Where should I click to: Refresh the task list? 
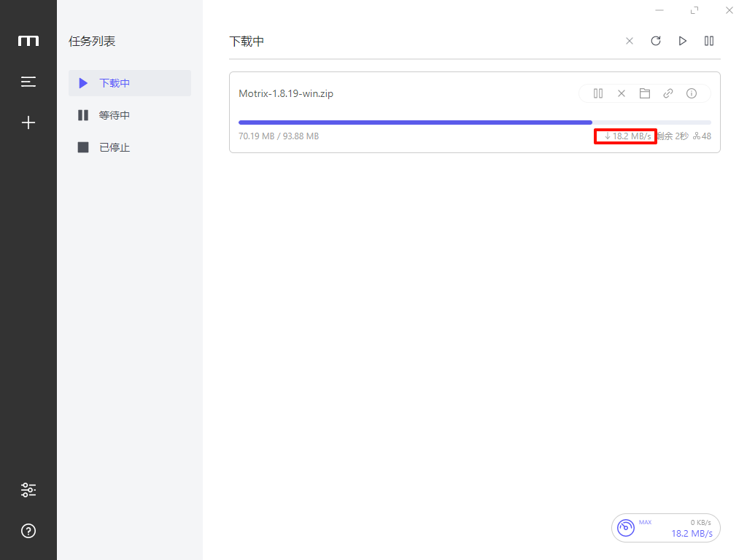[656, 41]
